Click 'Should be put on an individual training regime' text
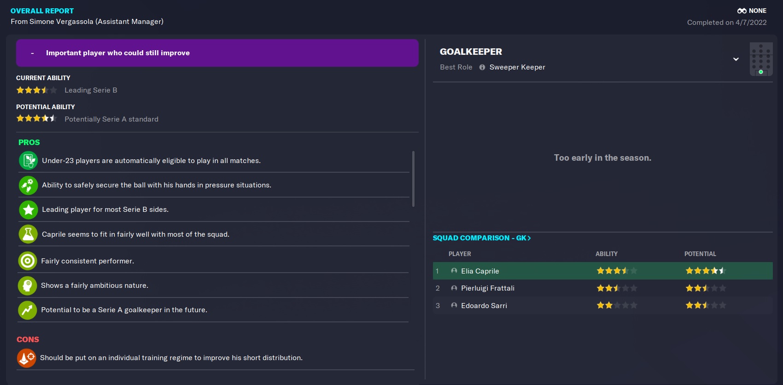Image resolution: width=783 pixels, height=385 pixels. pyautogui.click(x=171, y=358)
